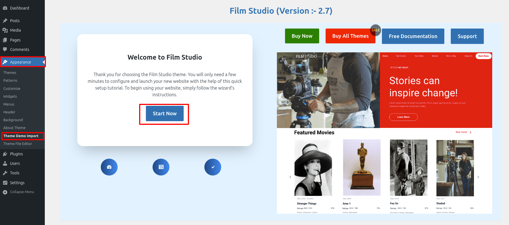Click 'Welcome to Film Studio' heading
Viewport: 509px width, 225px height.
tap(165, 57)
